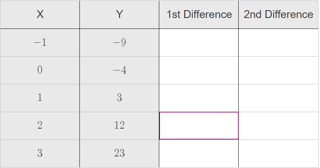This screenshot has width=320, height=168.
Task: Select 1st Difference cell for X equals 0
Action: click(x=199, y=70)
